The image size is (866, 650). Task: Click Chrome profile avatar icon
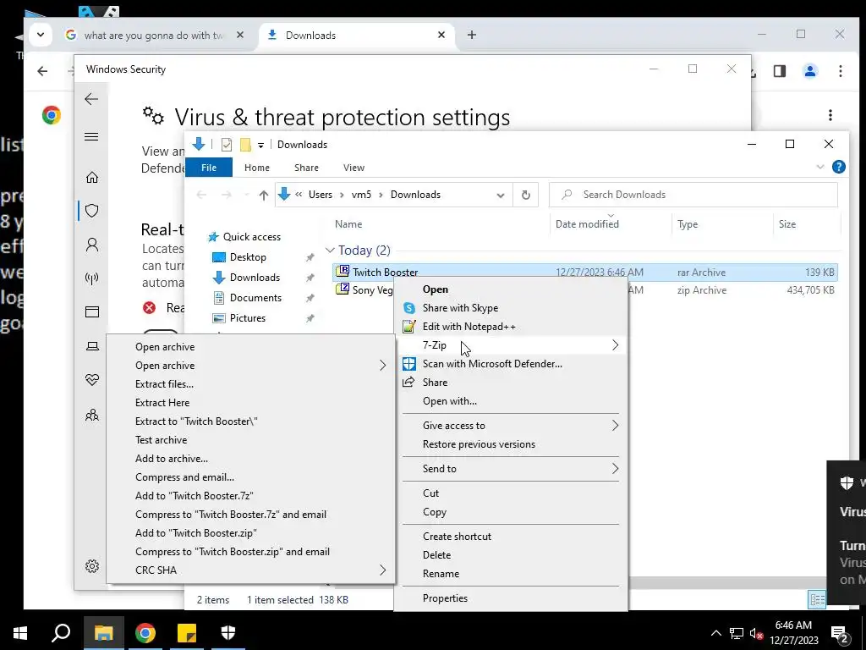(x=809, y=71)
